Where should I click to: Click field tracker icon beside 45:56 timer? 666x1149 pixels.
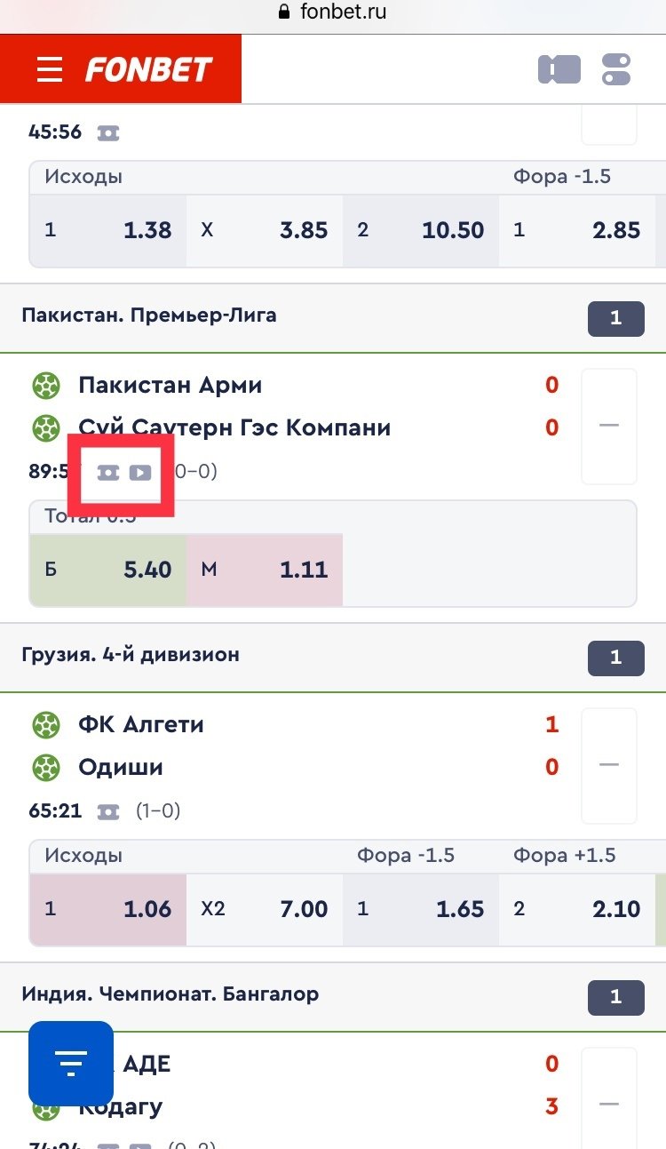108,132
